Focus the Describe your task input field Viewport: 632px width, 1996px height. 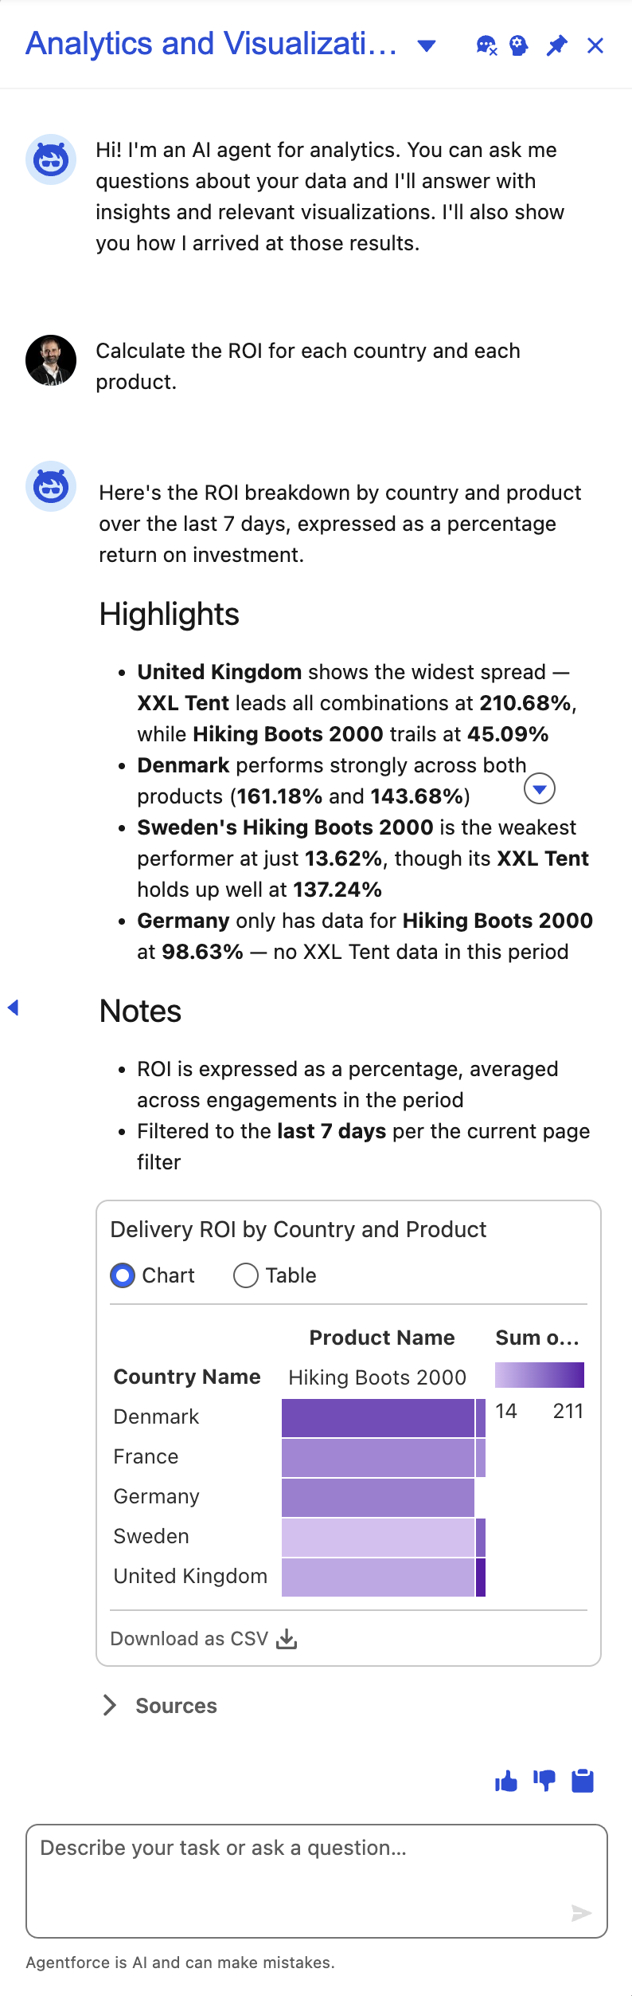tap(317, 1880)
